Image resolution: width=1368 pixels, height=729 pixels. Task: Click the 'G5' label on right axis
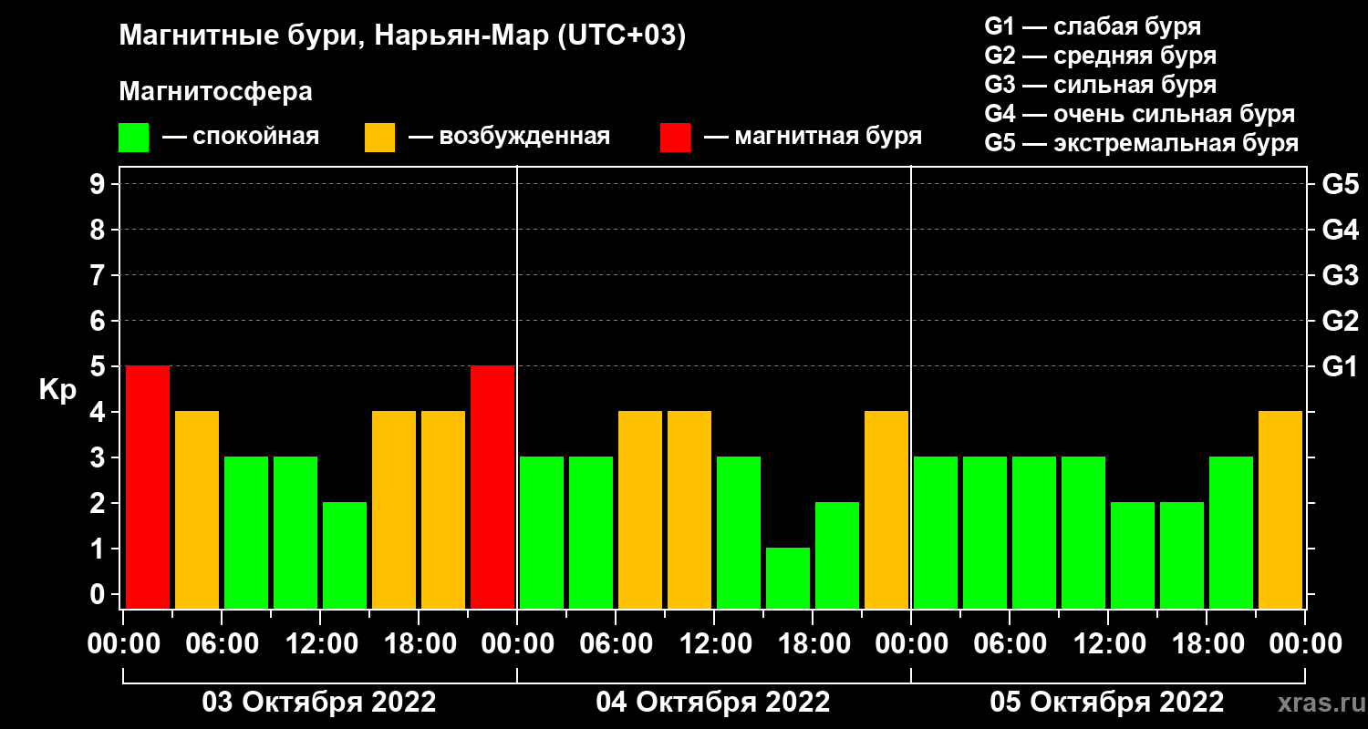(x=1340, y=184)
